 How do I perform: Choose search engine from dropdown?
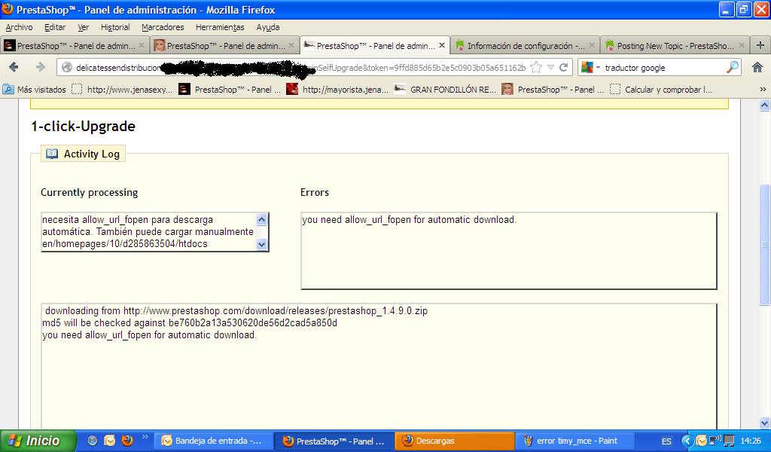[x=590, y=67]
